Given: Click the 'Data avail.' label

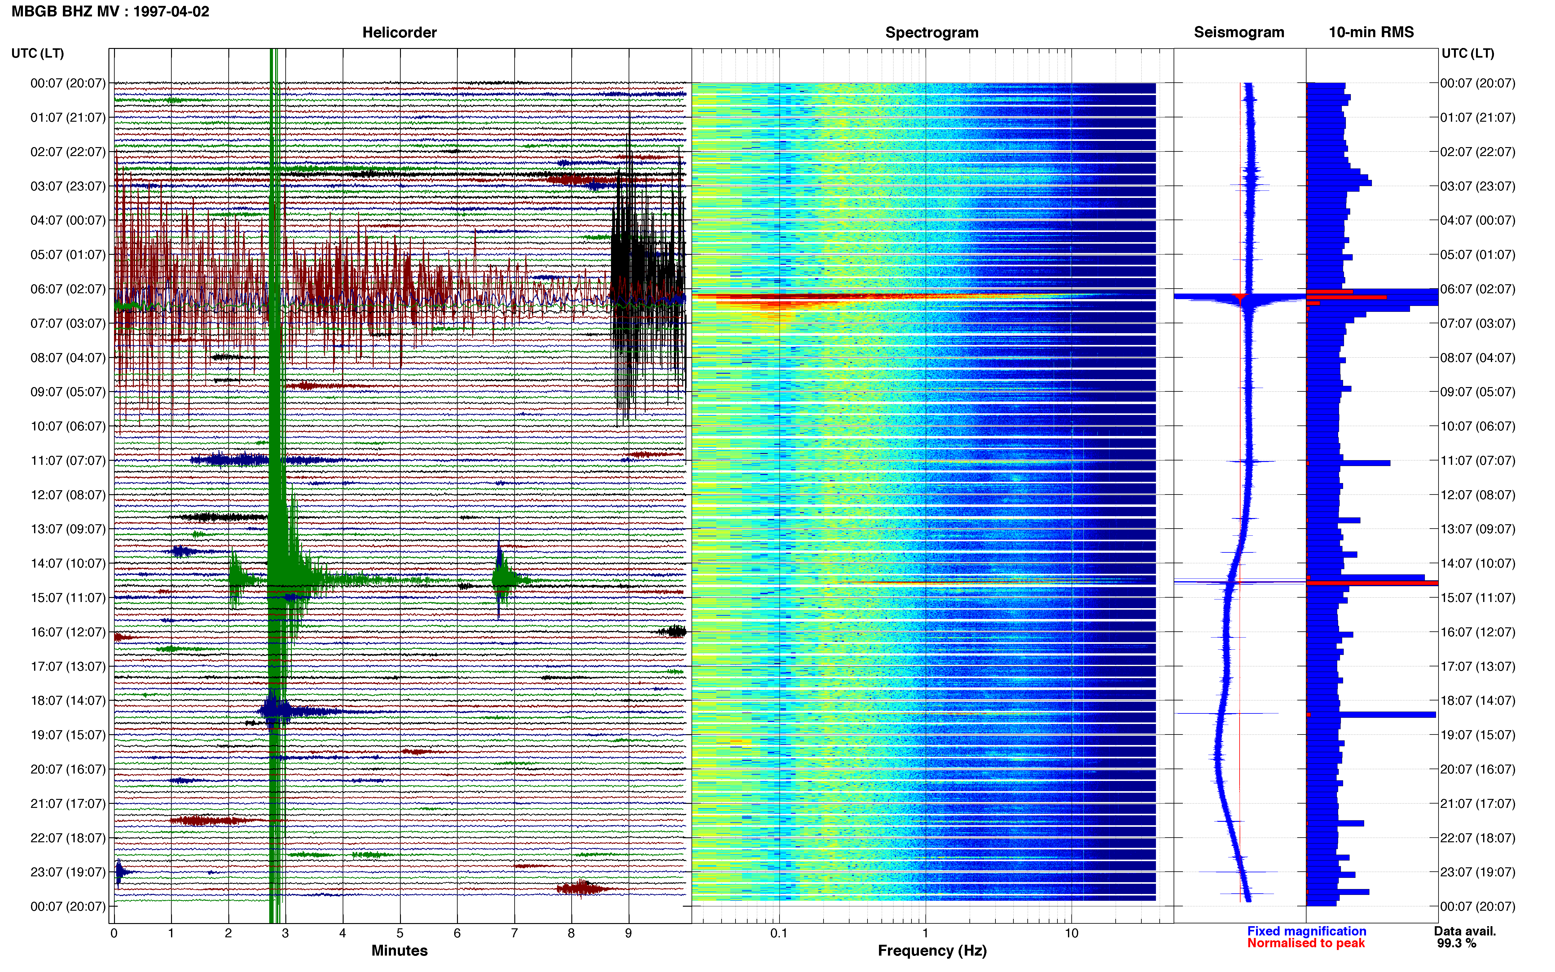Looking at the screenshot, I should [1465, 931].
